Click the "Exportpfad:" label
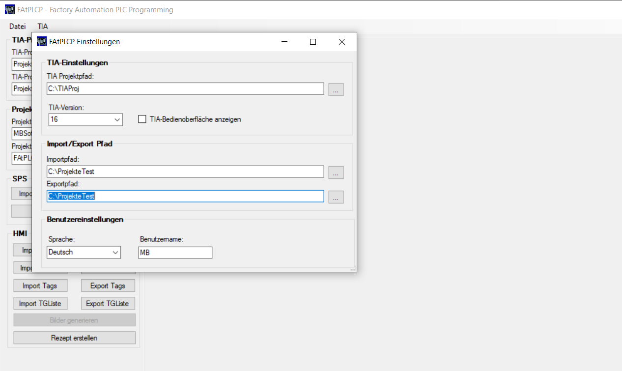622x371 pixels. click(63, 184)
